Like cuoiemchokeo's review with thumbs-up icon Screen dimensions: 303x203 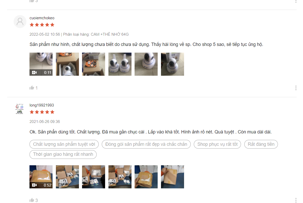click(x=32, y=88)
